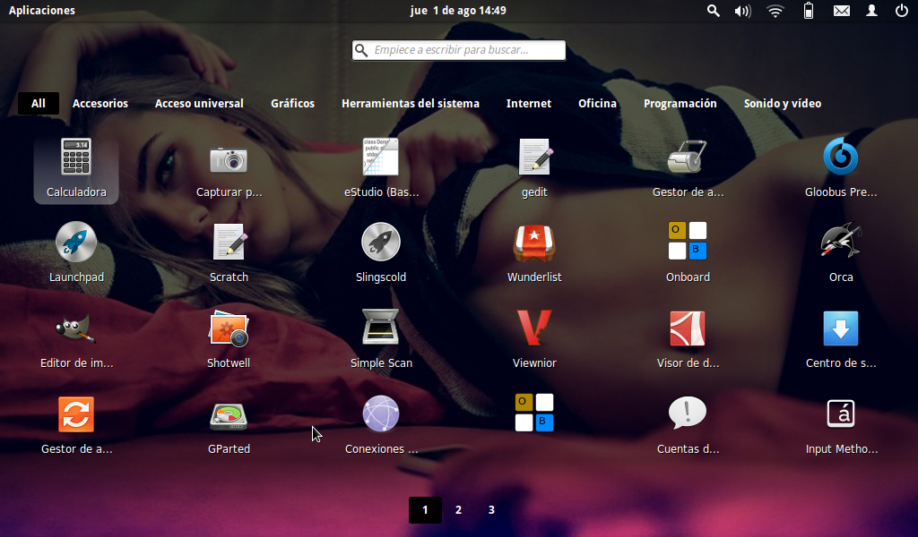Open the battery indicator
The width and height of the screenshot is (918, 537).
pos(809,11)
